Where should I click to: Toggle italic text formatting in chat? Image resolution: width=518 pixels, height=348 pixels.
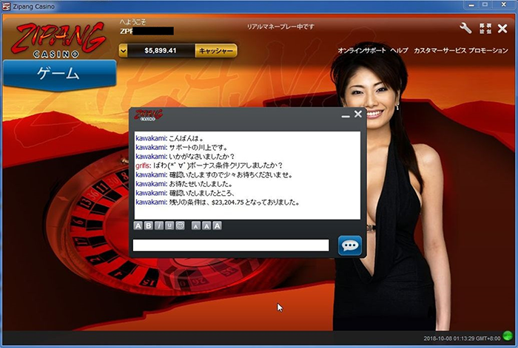(159, 225)
